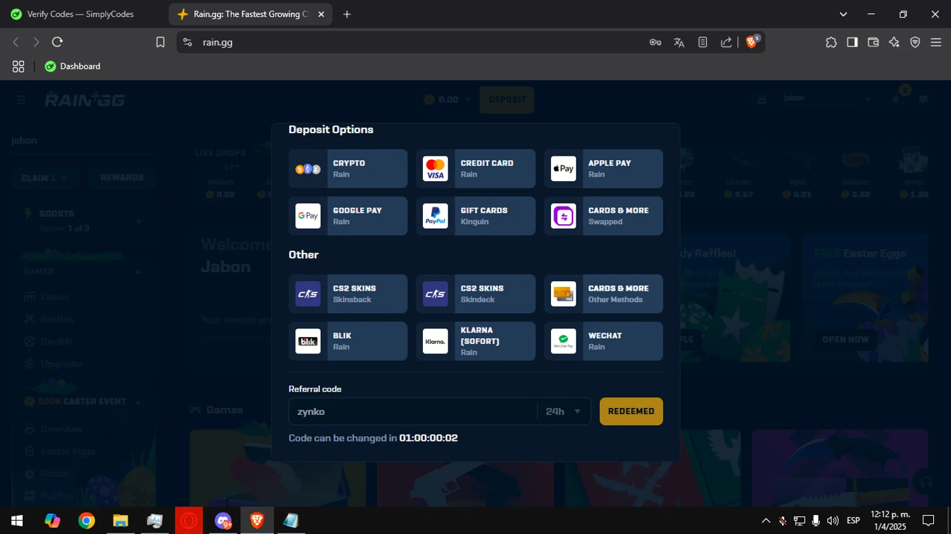The width and height of the screenshot is (951, 534).
Task: Open a new browser tab
Action: coord(347,14)
